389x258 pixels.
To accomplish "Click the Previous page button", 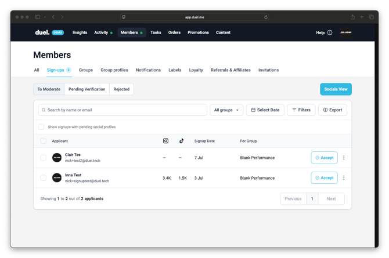I will [293, 199].
